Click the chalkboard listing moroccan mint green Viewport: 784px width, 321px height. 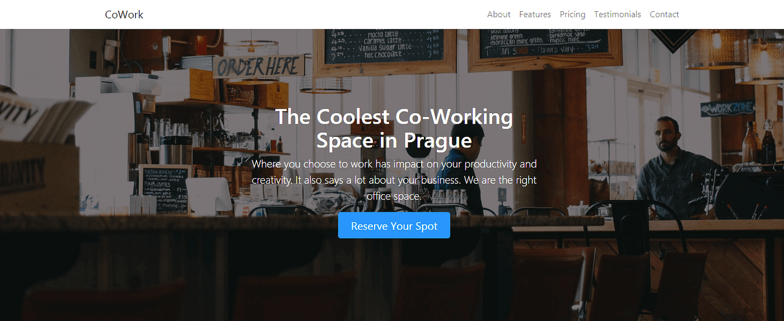click(x=544, y=41)
